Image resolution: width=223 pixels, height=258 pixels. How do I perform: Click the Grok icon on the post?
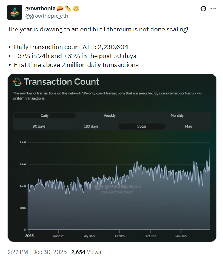click(203, 9)
